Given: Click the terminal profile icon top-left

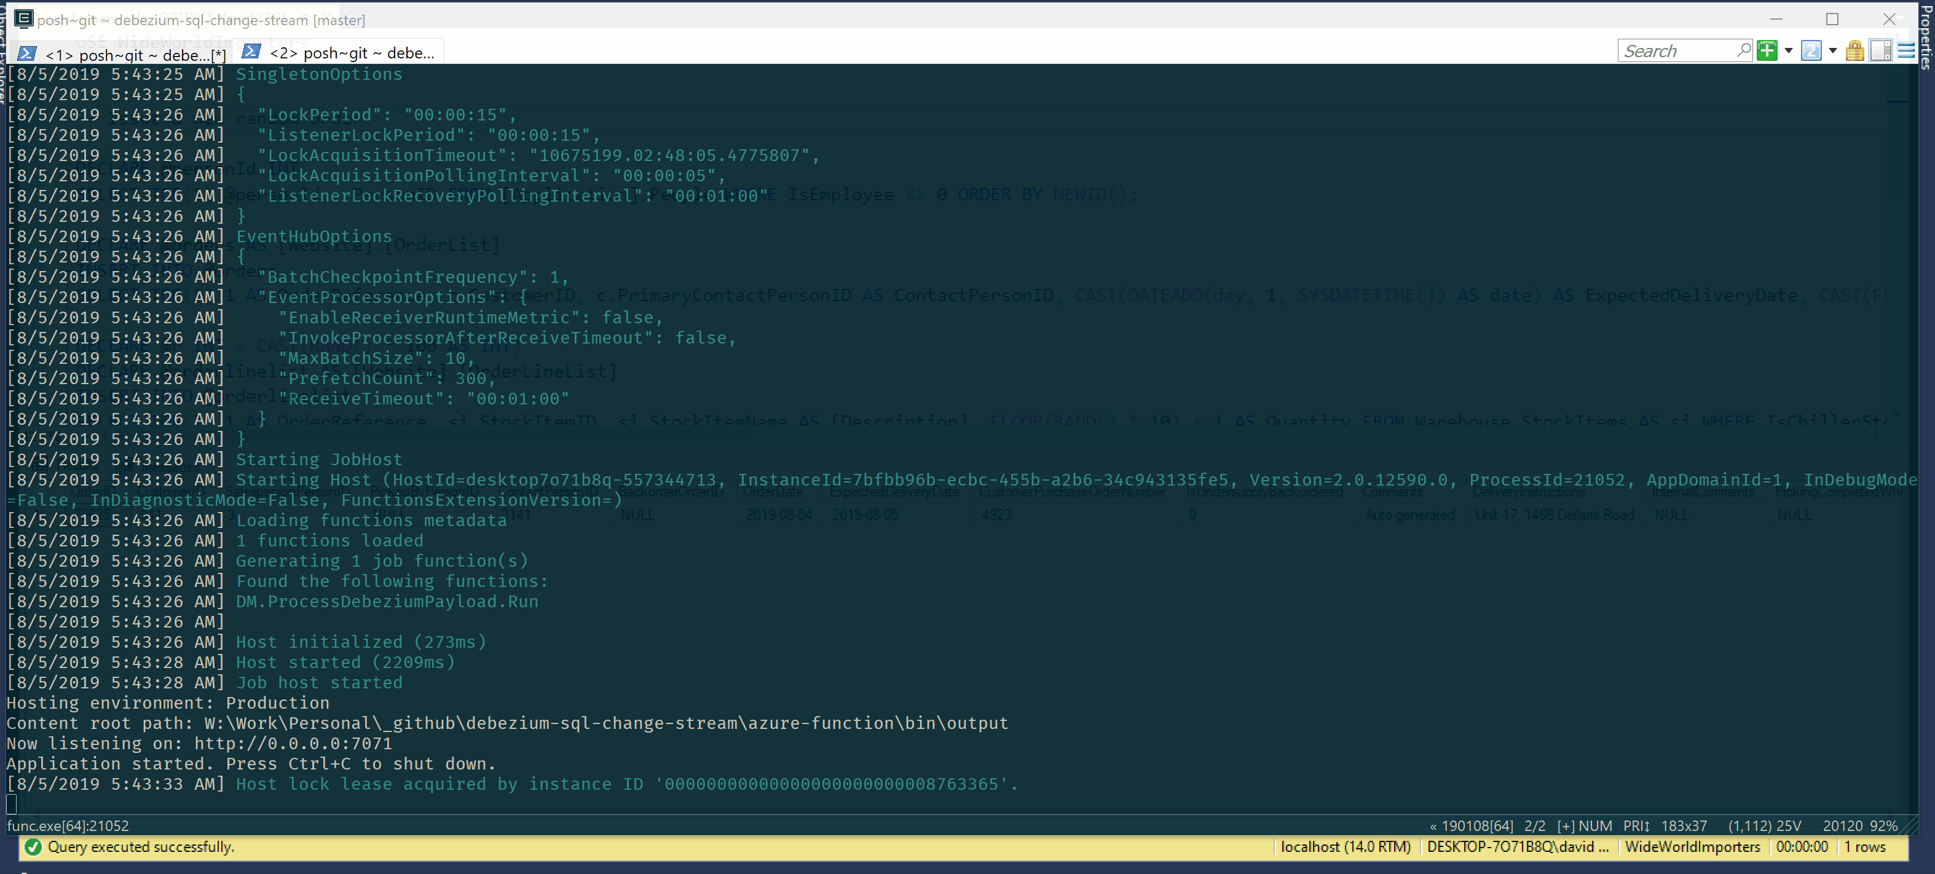Looking at the screenshot, I should click(x=17, y=18).
